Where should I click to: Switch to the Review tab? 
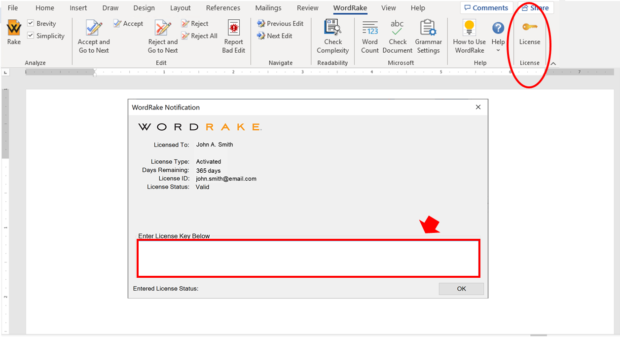pos(307,8)
